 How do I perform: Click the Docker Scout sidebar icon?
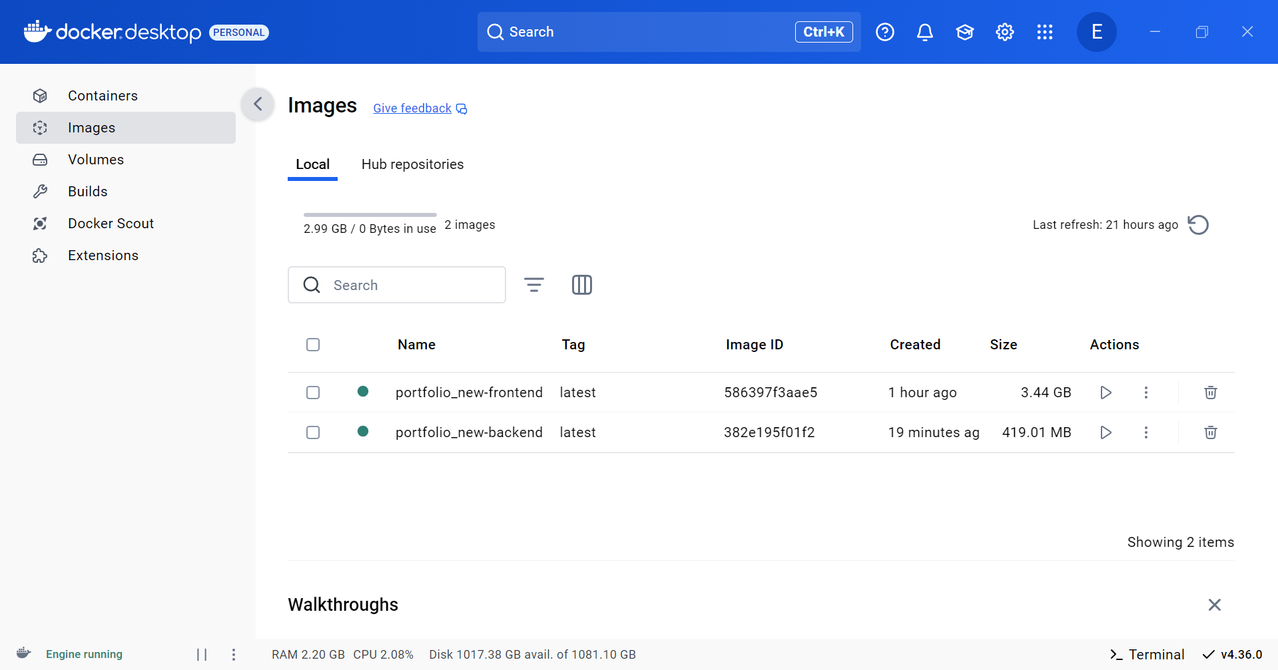point(40,224)
